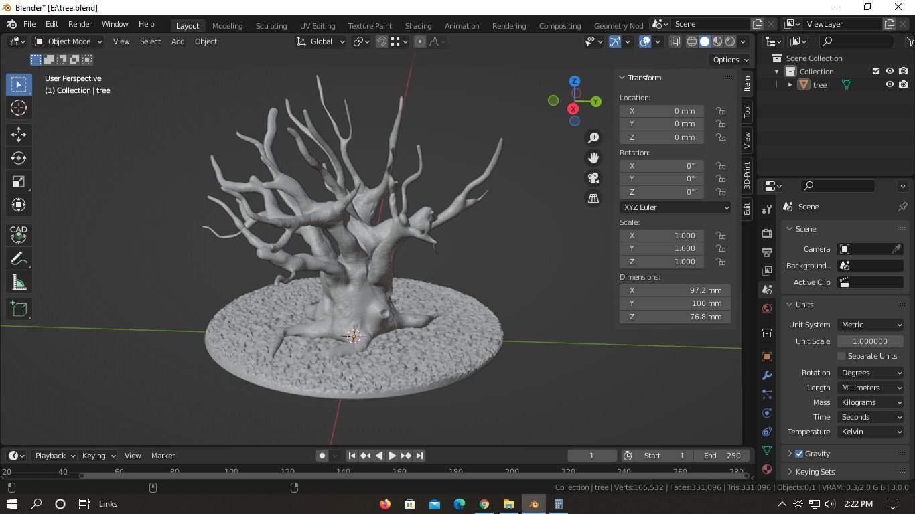This screenshot has height=514, width=915.
Task: Open the Length Millimeters dropdown
Action: tap(871, 388)
